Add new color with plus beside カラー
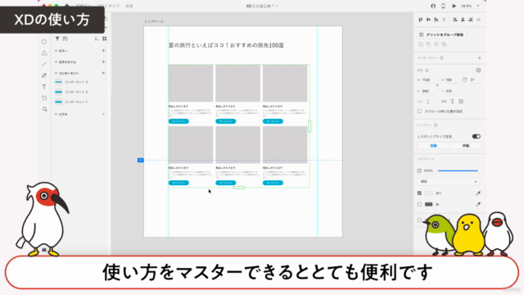Viewport: 524px width, 295px height. pos(103,51)
